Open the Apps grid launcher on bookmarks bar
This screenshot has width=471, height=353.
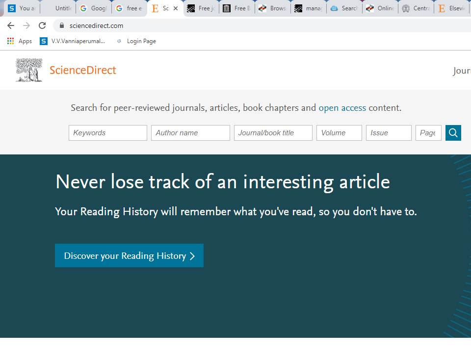click(10, 41)
